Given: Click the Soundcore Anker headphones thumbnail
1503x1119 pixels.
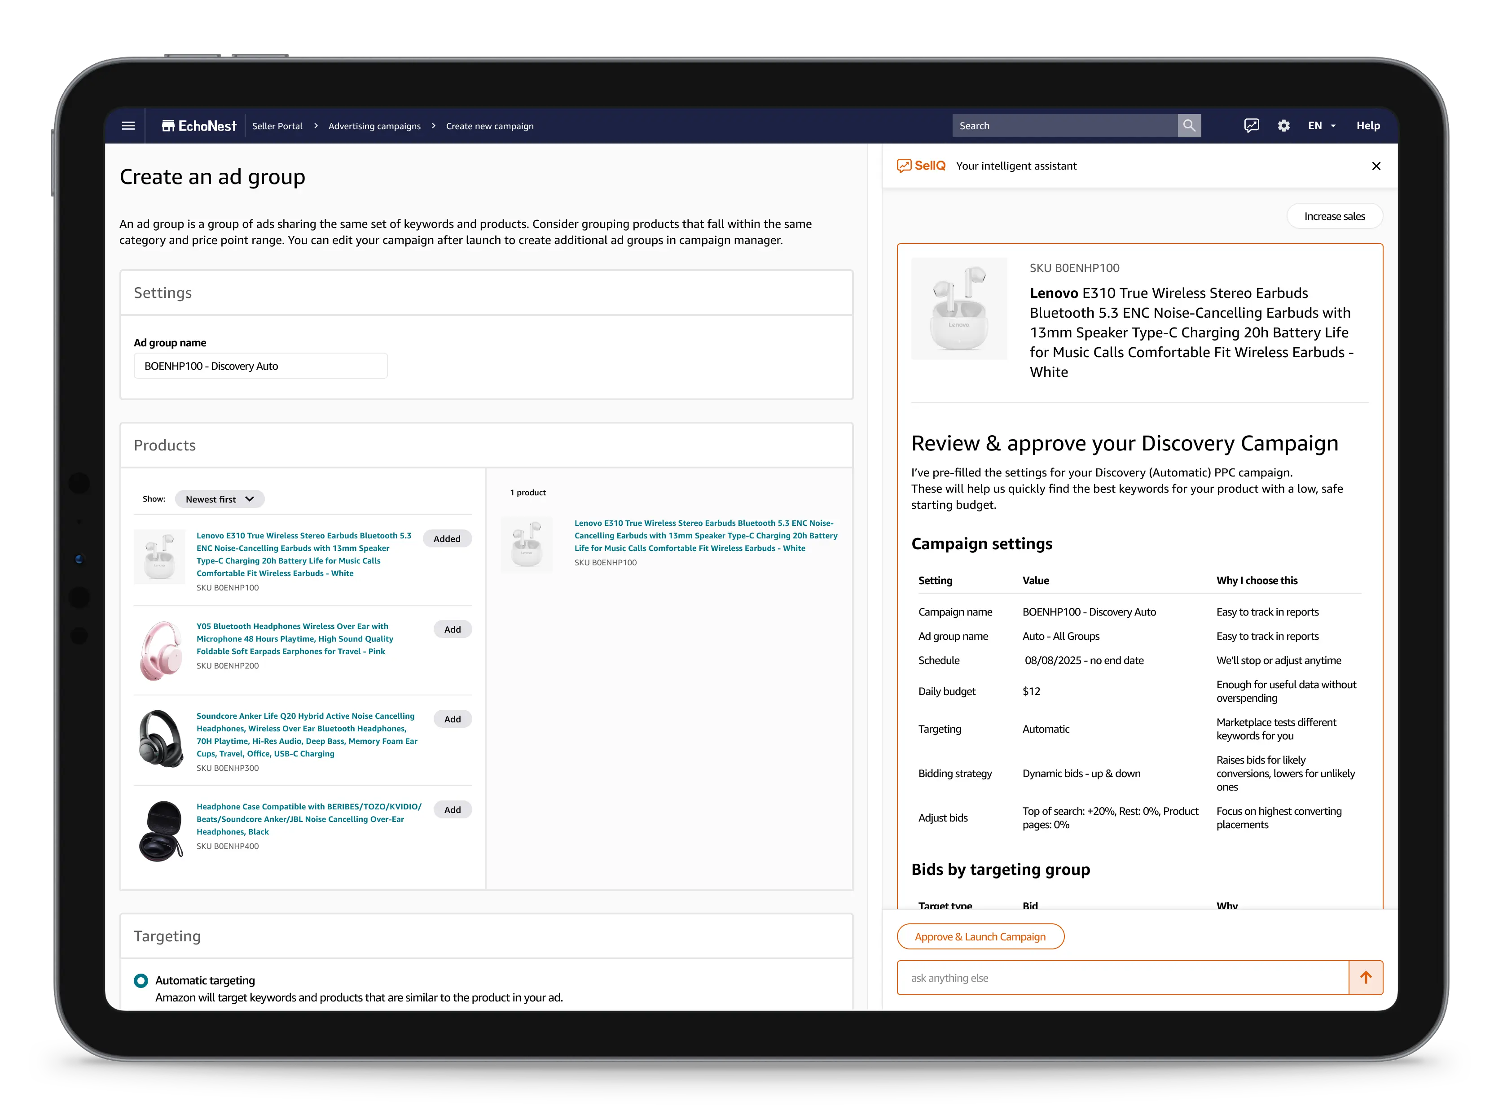Looking at the screenshot, I should (161, 739).
